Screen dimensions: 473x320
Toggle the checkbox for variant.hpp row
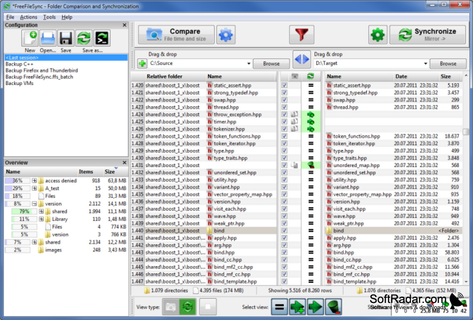[284, 187]
